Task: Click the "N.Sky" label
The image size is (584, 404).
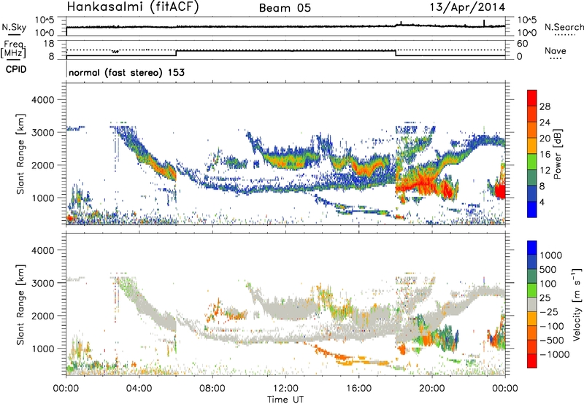Action: [14, 27]
